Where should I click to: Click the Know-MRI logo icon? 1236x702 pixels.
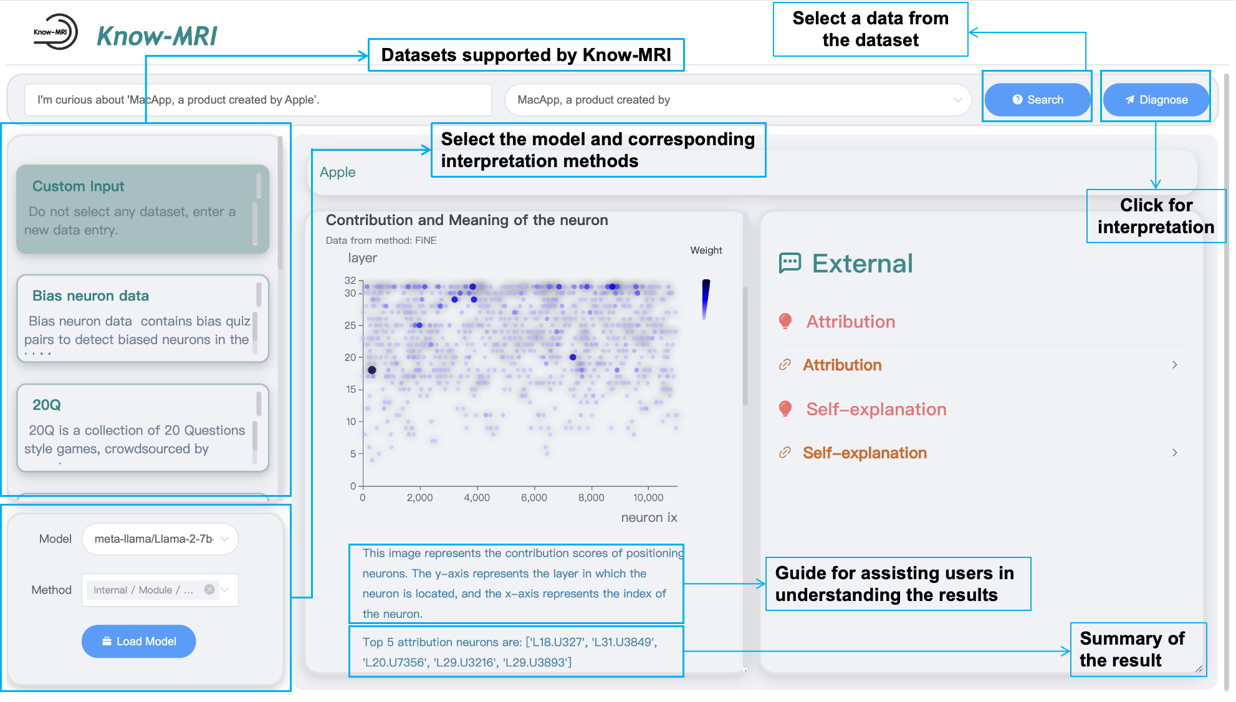[x=55, y=32]
